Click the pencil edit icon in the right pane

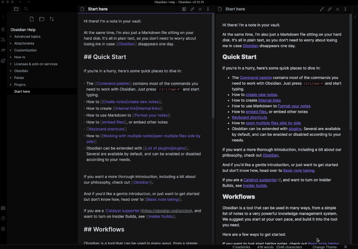point(322,9)
